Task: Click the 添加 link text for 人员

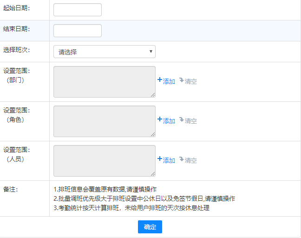Action: coord(169,160)
